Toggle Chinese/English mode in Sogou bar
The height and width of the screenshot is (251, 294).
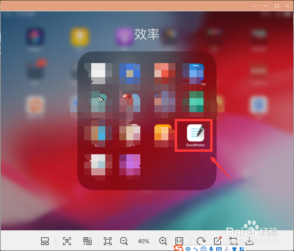[x=188, y=249]
